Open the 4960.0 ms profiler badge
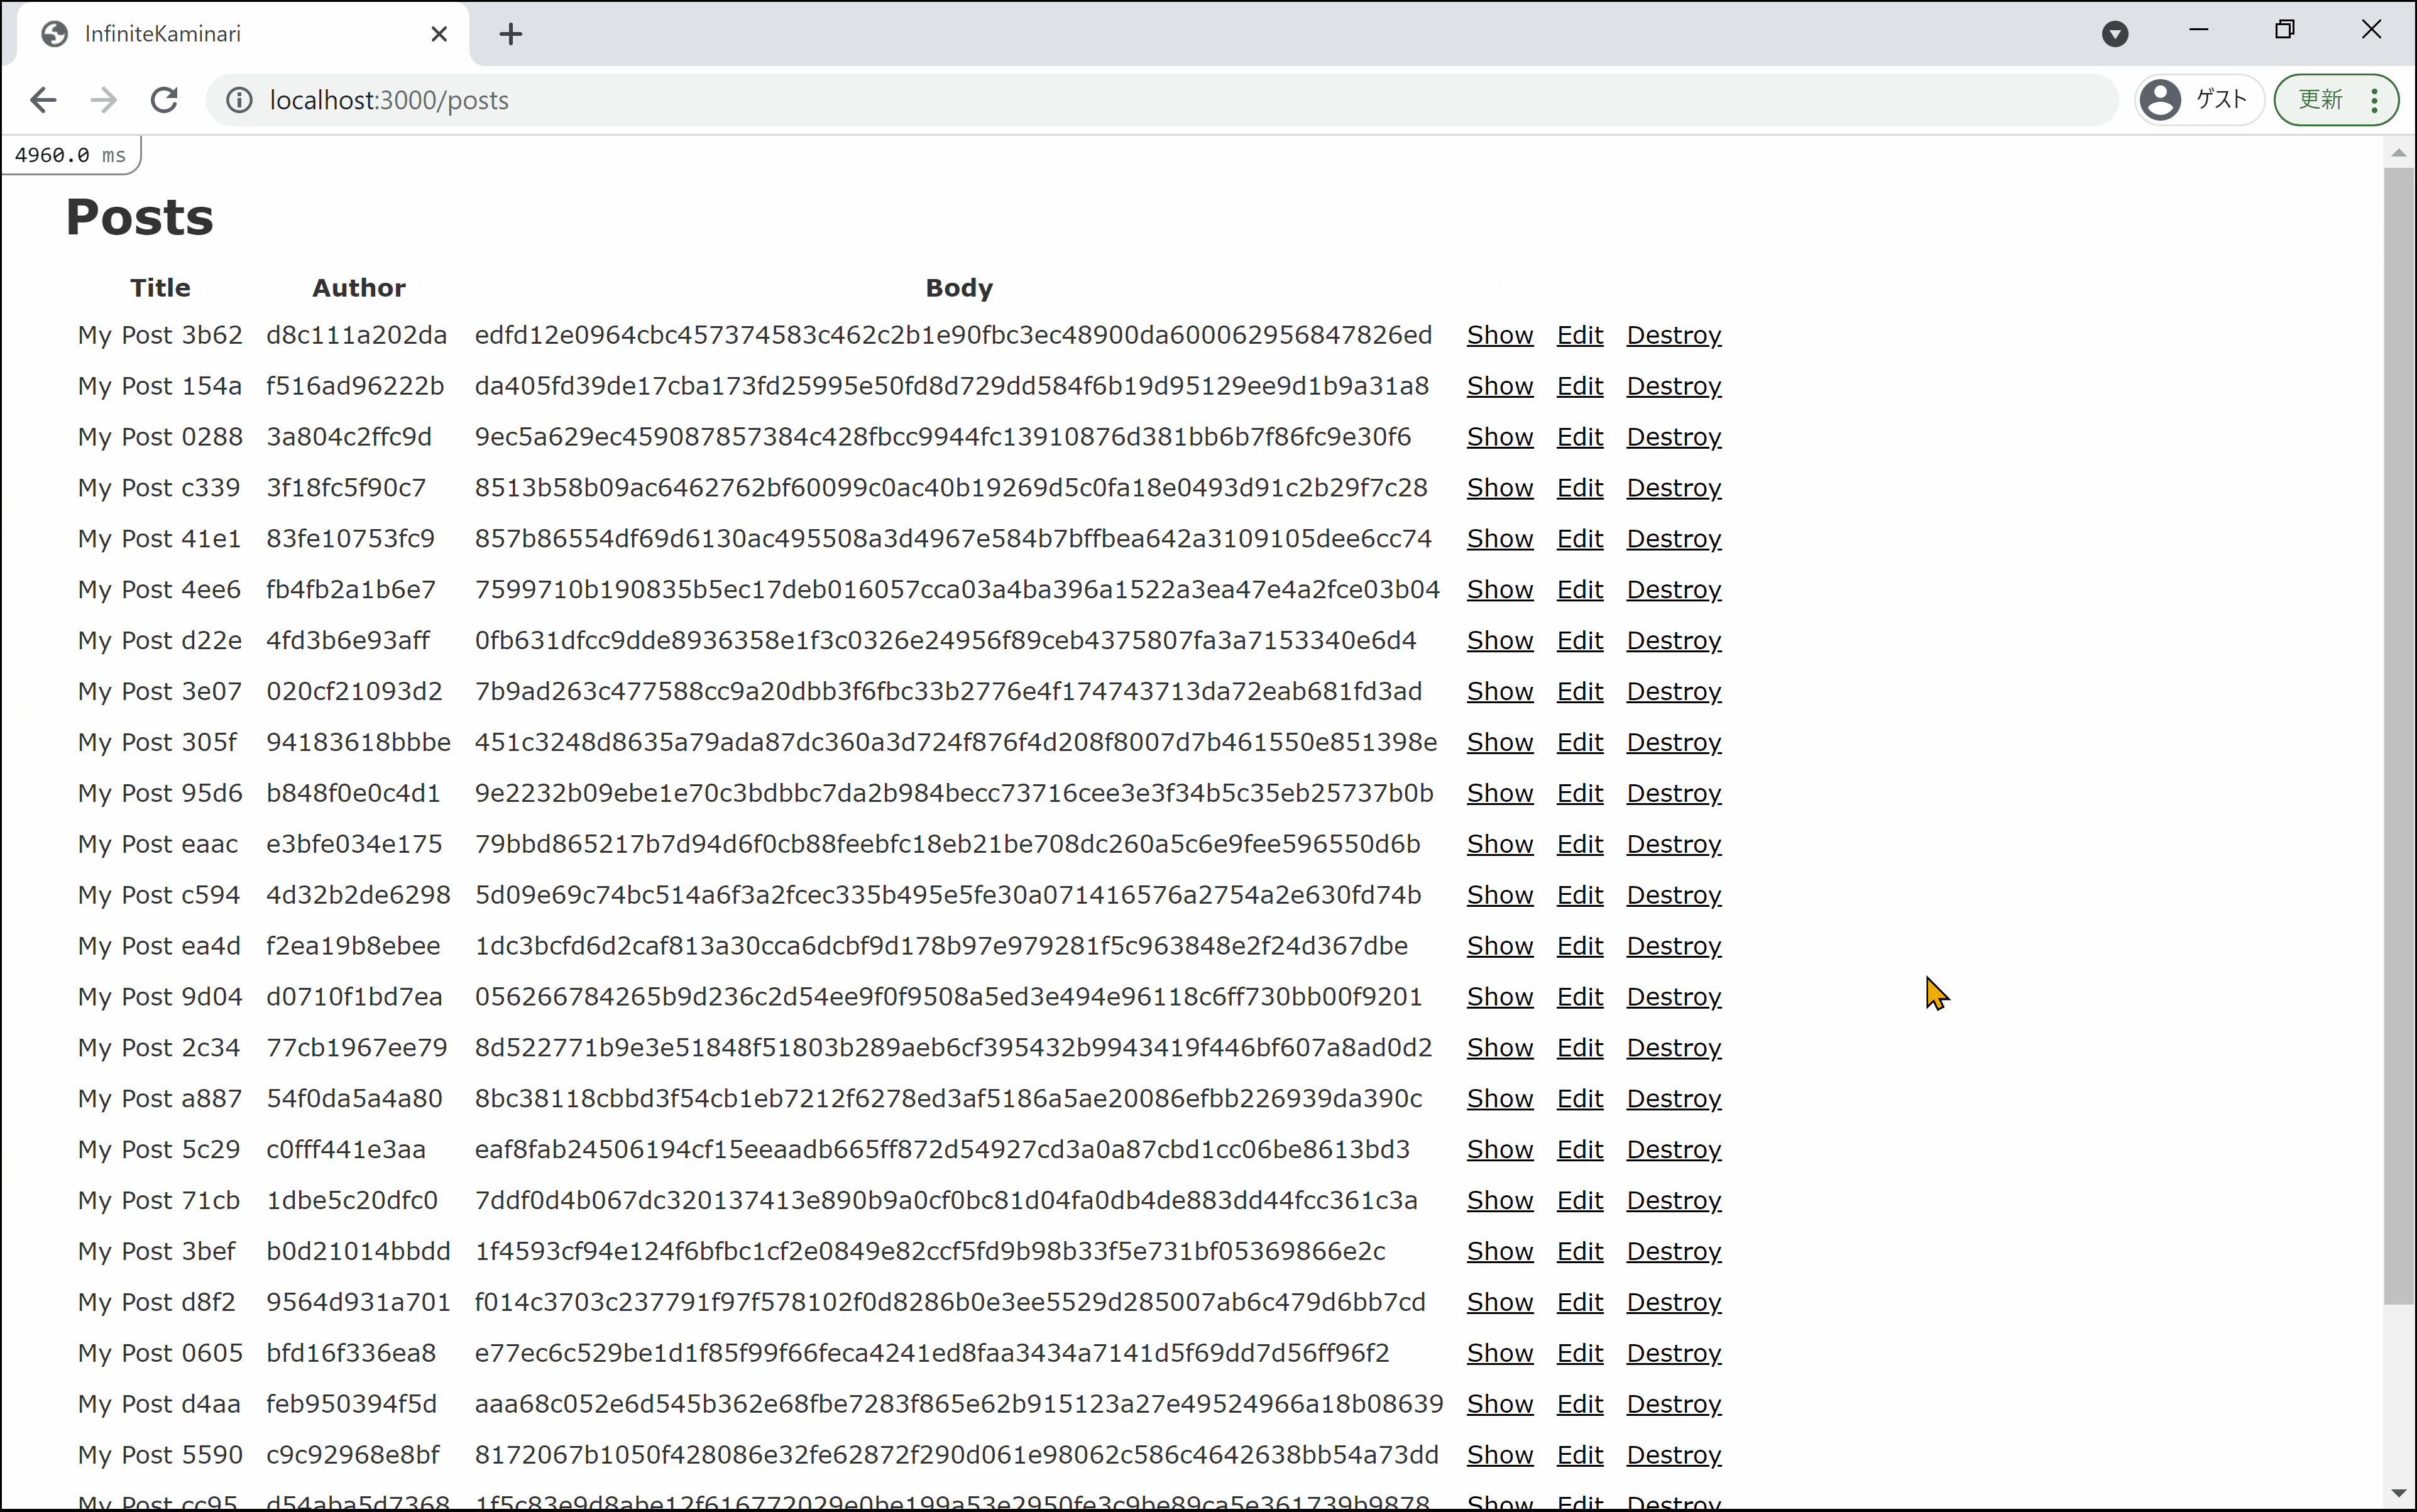Viewport: 2417px width, 1512px height. coord(70,155)
